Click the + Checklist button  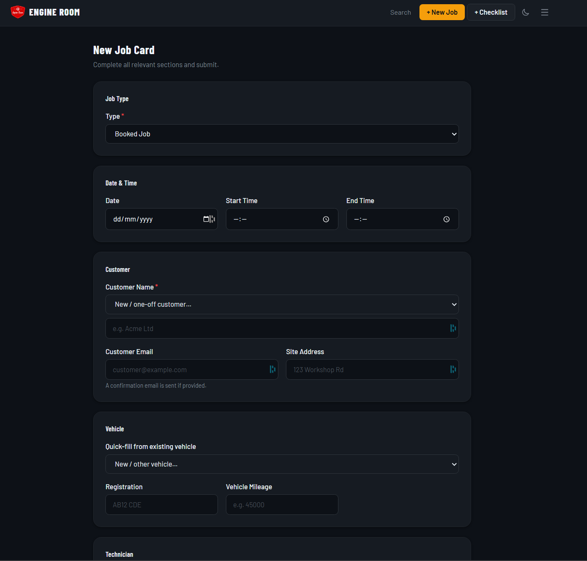coord(491,12)
